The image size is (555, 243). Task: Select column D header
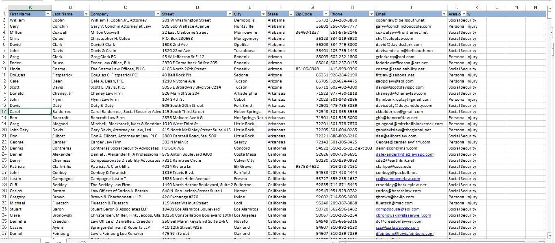(x=197, y=7)
